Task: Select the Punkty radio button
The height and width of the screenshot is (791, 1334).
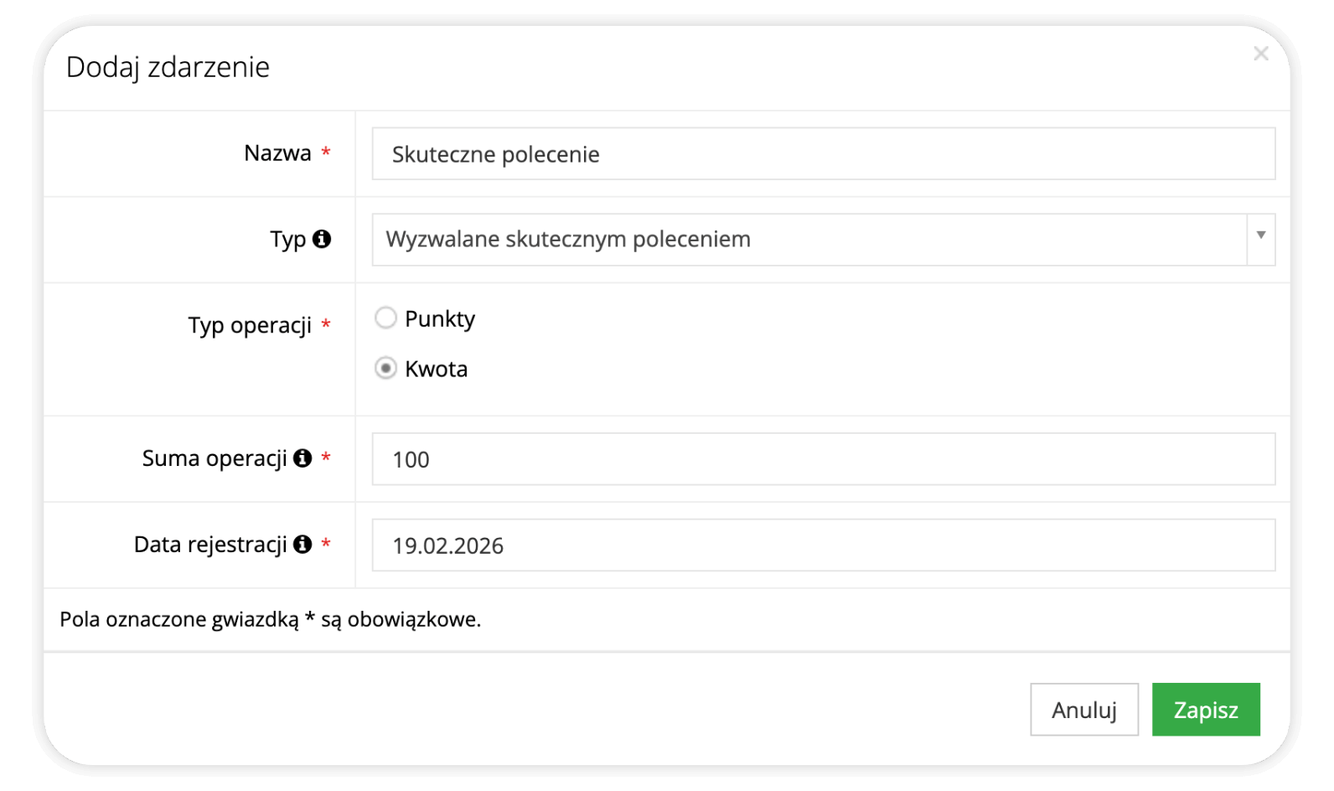Action: tap(385, 318)
